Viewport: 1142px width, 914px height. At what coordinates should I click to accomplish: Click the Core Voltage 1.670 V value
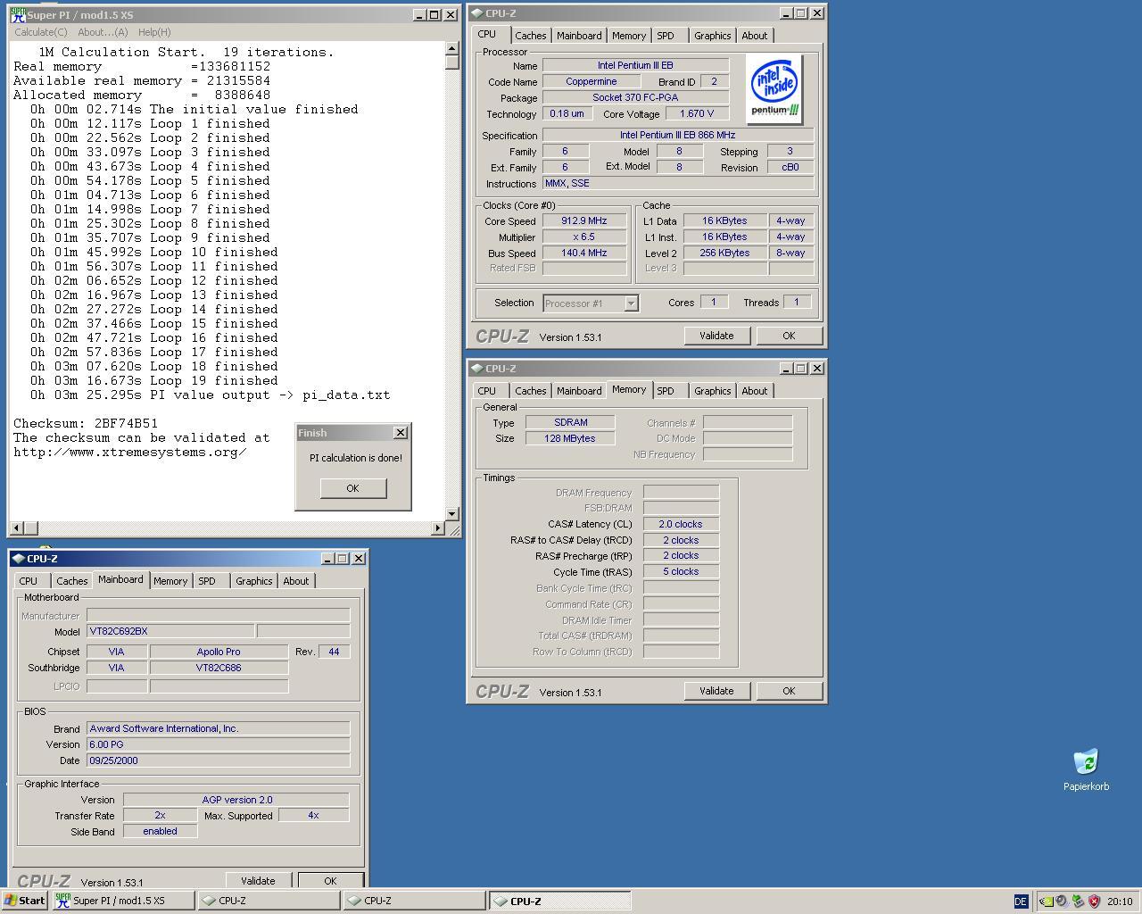pos(697,113)
